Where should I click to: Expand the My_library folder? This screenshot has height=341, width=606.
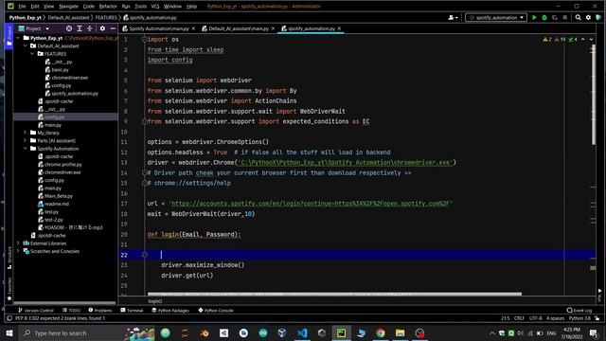(x=26, y=133)
